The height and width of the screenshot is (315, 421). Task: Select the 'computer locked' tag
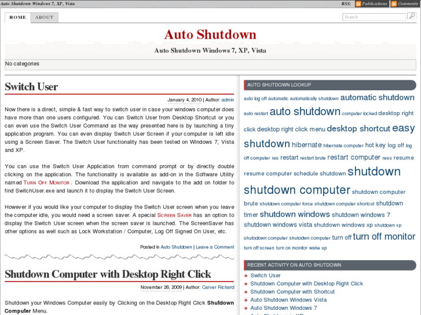(x=359, y=113)
